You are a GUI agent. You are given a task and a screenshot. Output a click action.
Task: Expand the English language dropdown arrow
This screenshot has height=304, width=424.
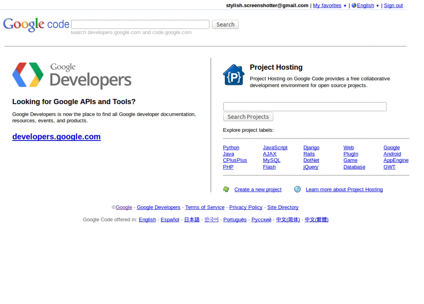(x=378, y=6)
